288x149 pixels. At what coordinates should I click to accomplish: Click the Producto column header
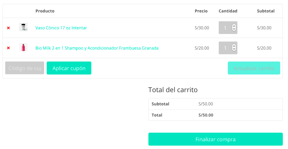(x=45, y=11)
